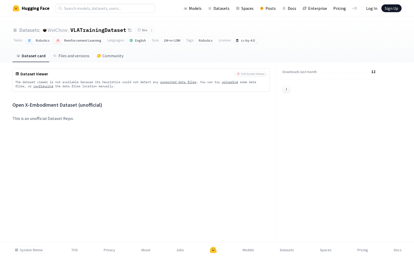
Task: Click the Robotics task tag
Action: [x=39, y=40]
